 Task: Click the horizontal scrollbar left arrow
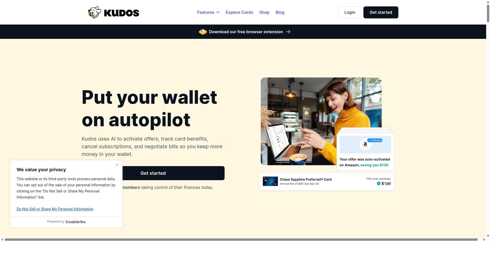pyautogui.click(x=2, y=239)
